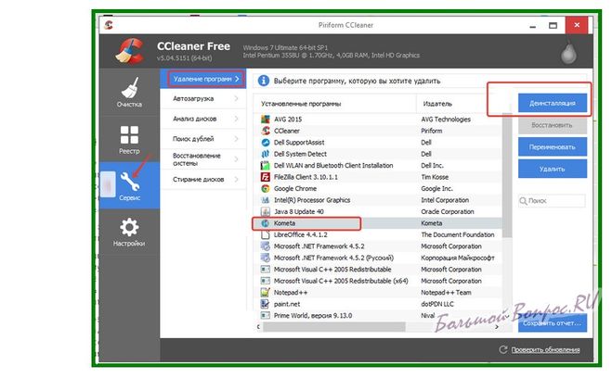
Task: Click the AVG 2015 program icon
Action: click(266, 120)
